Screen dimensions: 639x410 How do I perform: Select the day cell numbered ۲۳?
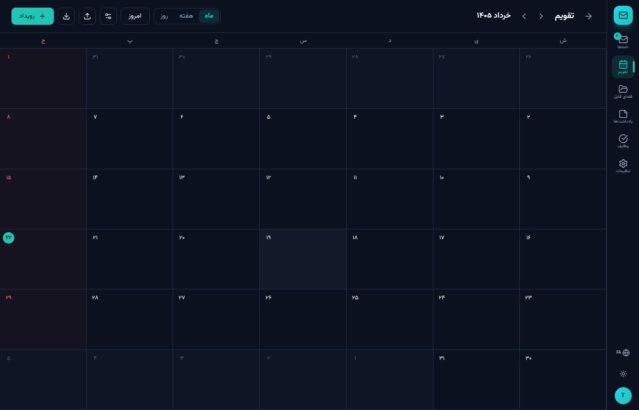click(563, 319)
